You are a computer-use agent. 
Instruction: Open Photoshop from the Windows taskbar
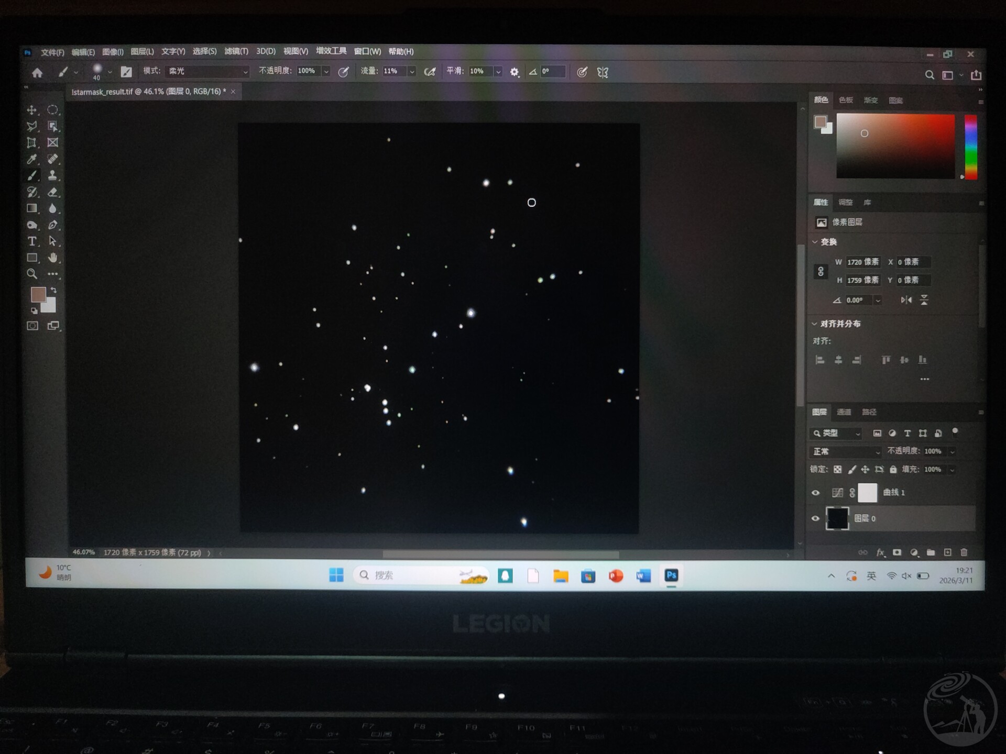coord(671,575)
